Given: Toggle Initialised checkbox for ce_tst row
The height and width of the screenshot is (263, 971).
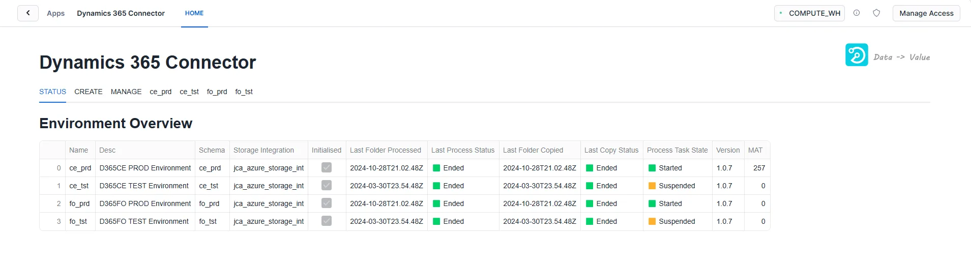Looking at the screenshot, I should 327,185.
